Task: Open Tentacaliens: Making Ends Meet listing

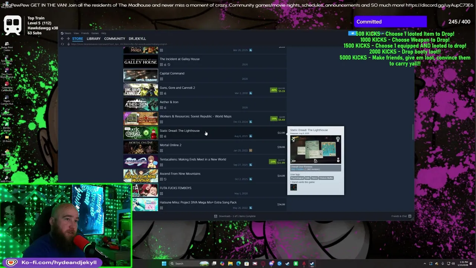Action: [x=205, y=162]
